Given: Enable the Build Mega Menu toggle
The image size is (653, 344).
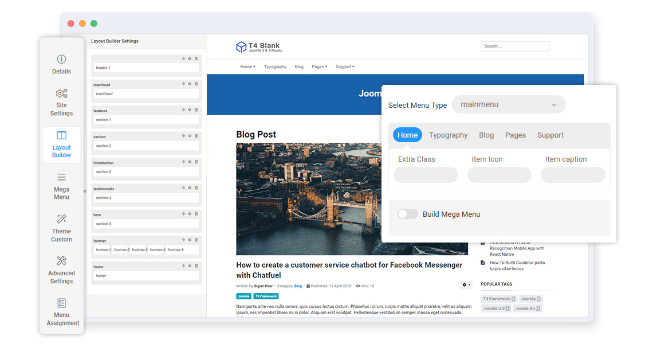Looking at the screenshot, I should pos(408,214).
